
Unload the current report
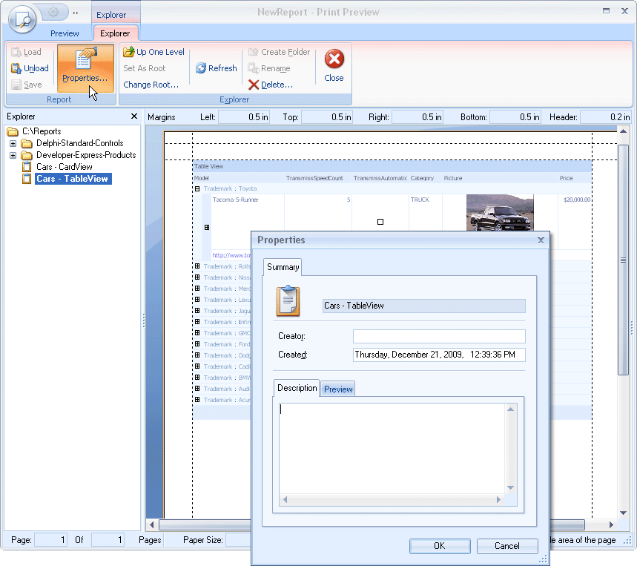click(30, 68)
